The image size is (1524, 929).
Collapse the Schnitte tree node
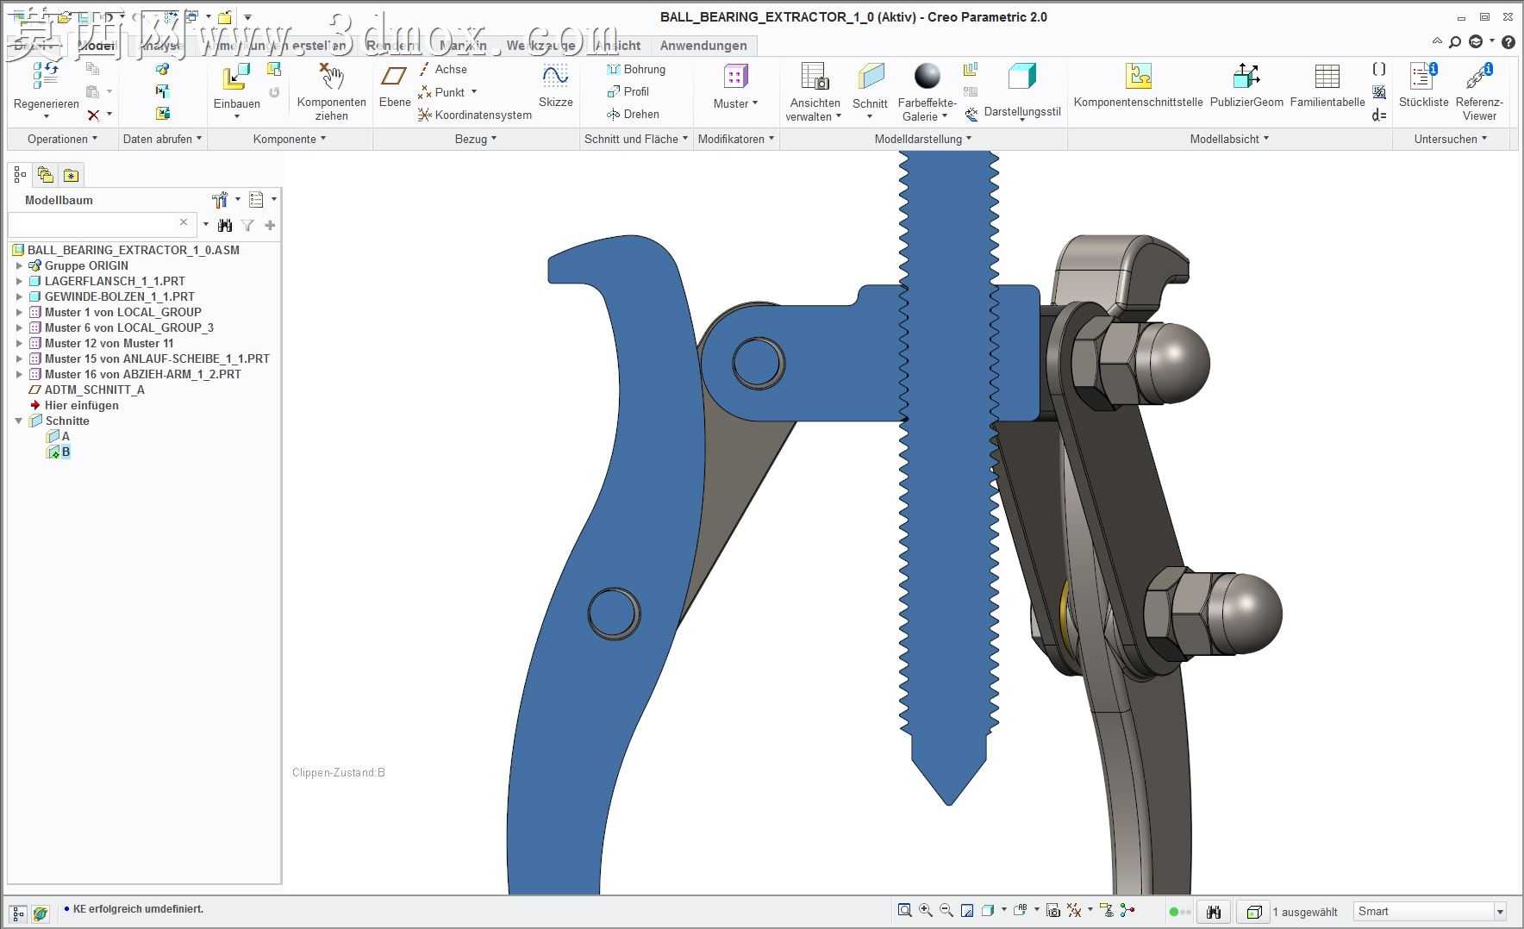19,421
